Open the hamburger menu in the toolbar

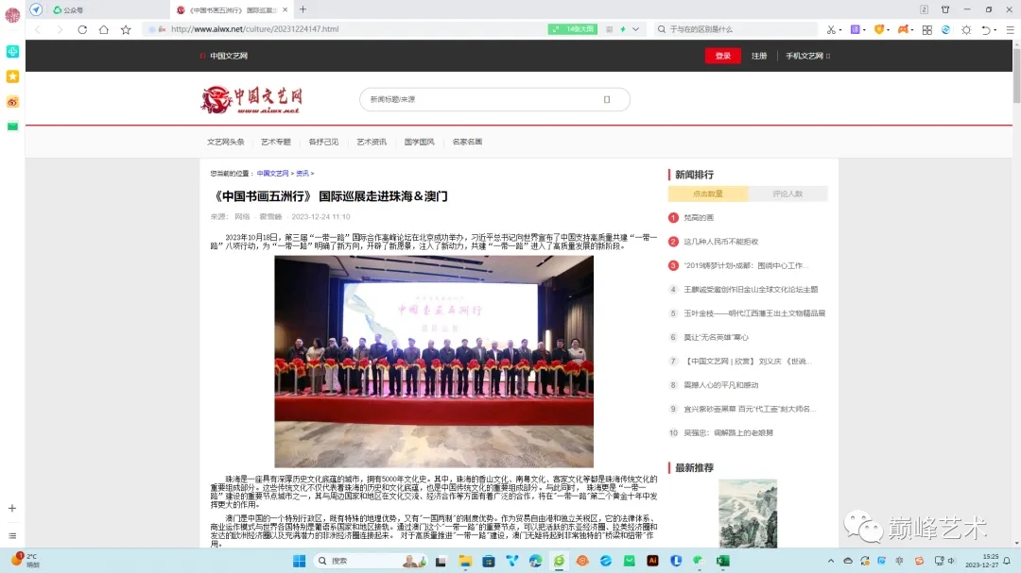[x=1011, y=29]
